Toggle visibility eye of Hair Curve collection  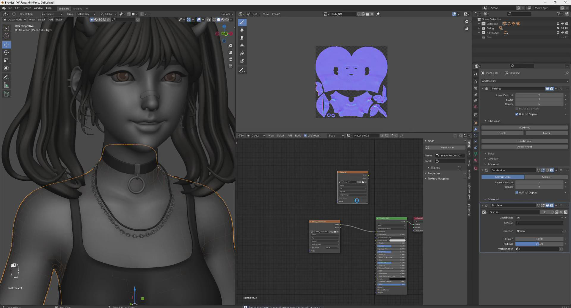562,33
